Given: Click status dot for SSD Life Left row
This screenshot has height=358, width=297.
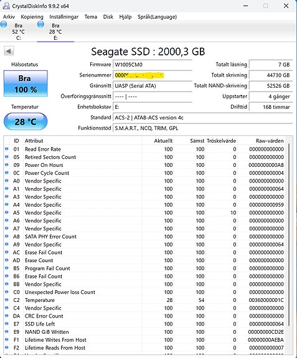Looking at the screenshot, I should pos(7,324).
